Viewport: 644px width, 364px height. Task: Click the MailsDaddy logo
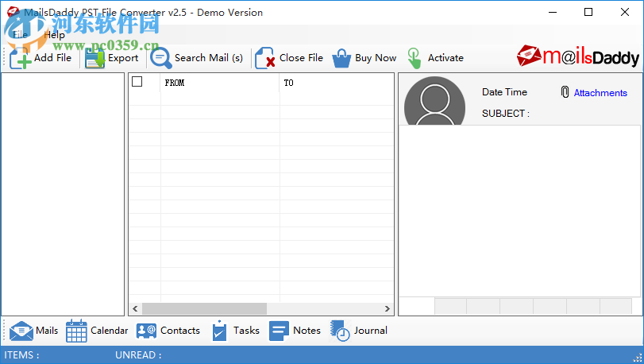point(578,56)
